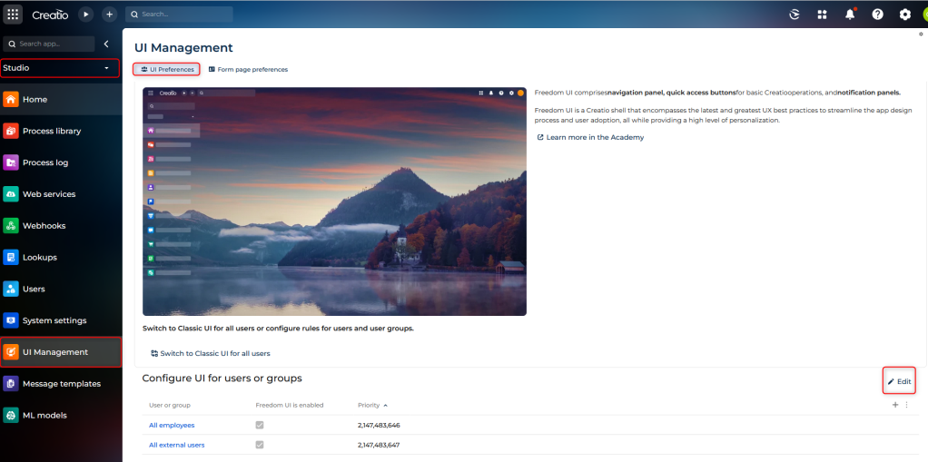Open the Creatio AI assistant icon
Image resolution: width=928 pixels, height=462 pixels.
click(x=795, y=15)
